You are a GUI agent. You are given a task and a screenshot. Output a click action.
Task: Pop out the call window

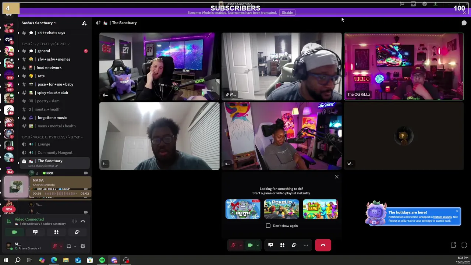(x=453, y=245)
